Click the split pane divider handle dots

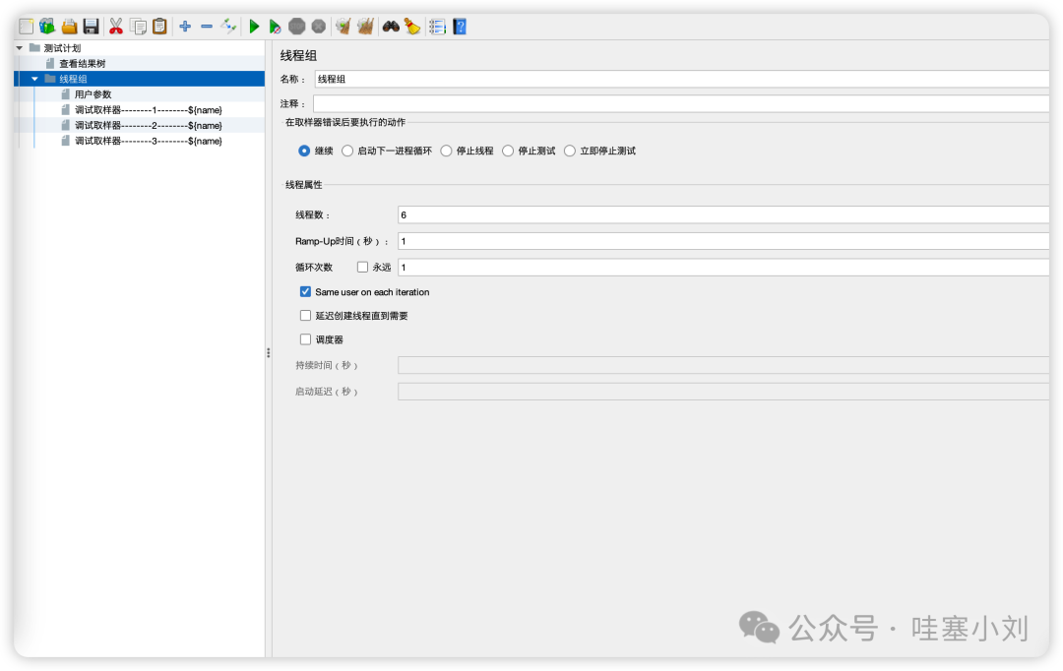[269, 352]
